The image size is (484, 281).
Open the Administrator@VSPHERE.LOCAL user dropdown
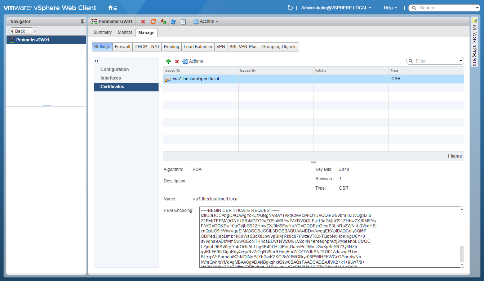(336, 8)
